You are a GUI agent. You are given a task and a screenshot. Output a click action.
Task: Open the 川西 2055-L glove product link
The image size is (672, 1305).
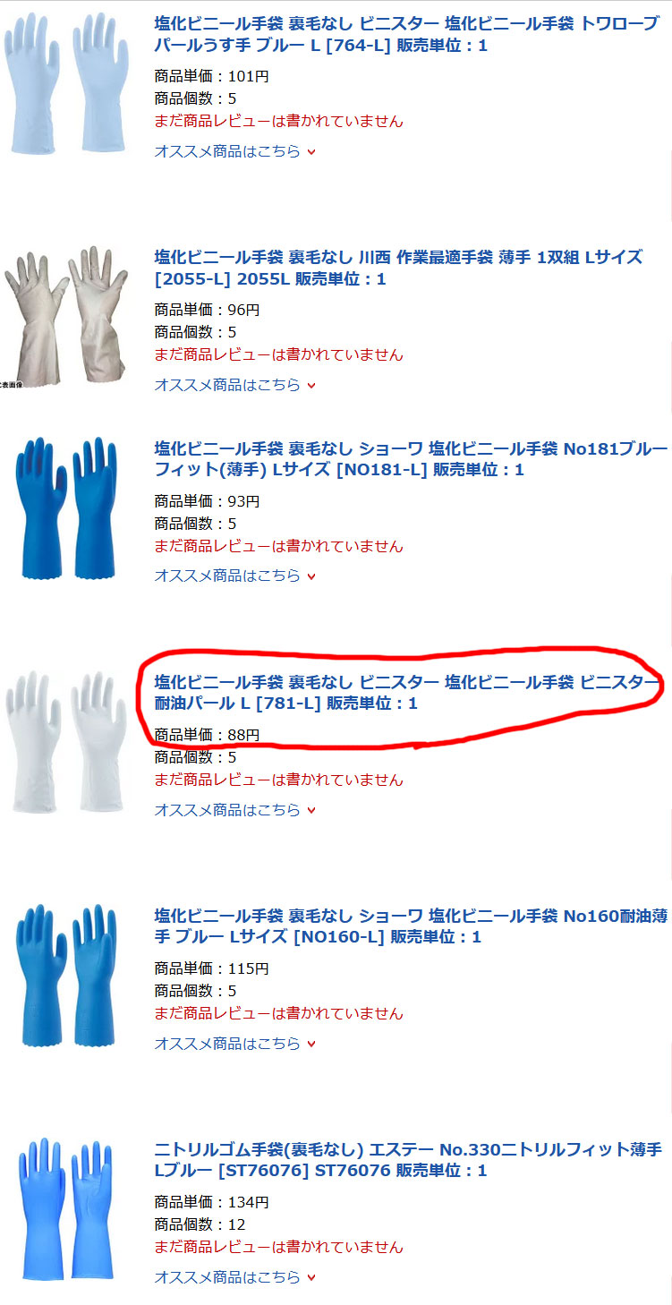pos(398,268)
